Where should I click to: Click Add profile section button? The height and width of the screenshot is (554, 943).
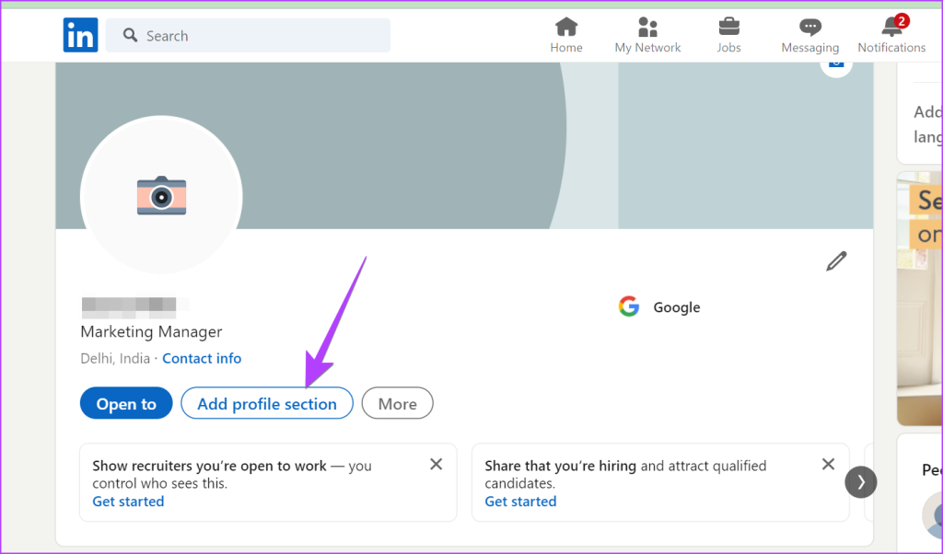click(267, 403)
